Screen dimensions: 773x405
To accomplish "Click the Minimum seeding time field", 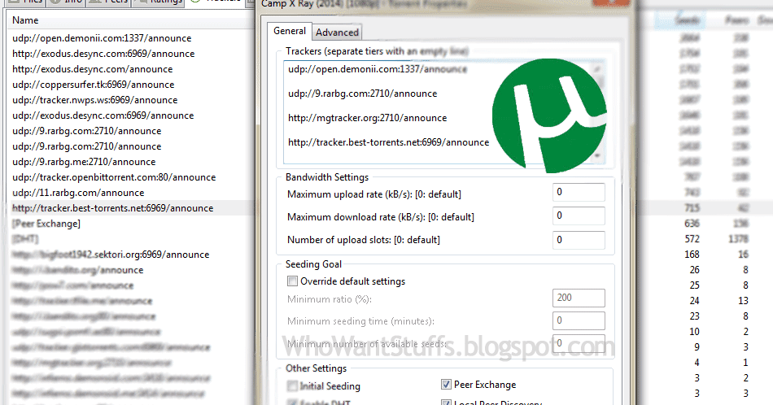I will tap(579, 320).
